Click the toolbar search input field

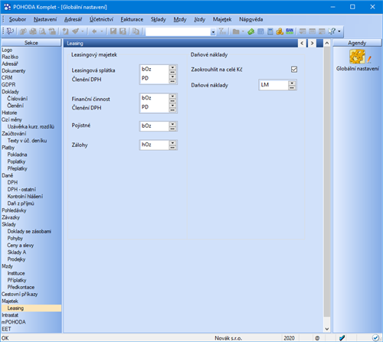tap(178, 32)
